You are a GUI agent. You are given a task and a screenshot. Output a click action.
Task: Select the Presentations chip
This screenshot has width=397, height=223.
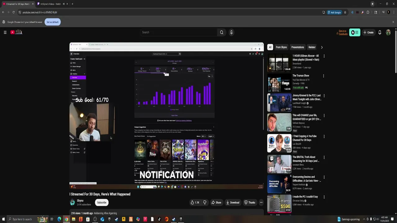pyautogui.click(x=297, y=47)
